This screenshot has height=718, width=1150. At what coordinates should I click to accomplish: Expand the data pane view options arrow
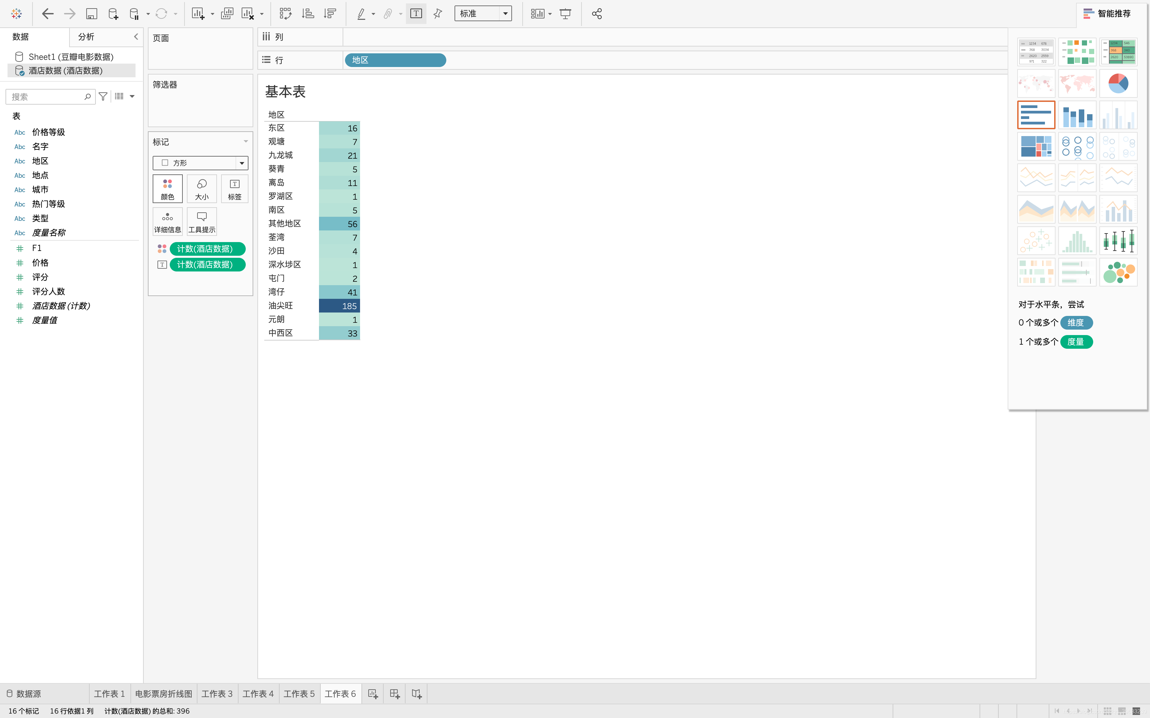click(x=132, y=96)
